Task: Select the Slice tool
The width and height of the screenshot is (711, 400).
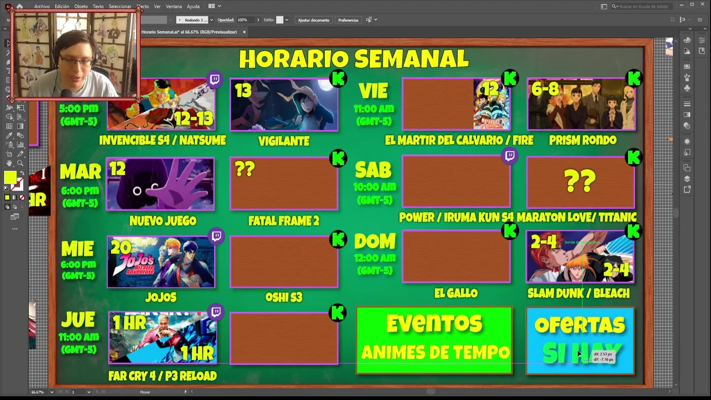Action: click(x=21, y=154)
